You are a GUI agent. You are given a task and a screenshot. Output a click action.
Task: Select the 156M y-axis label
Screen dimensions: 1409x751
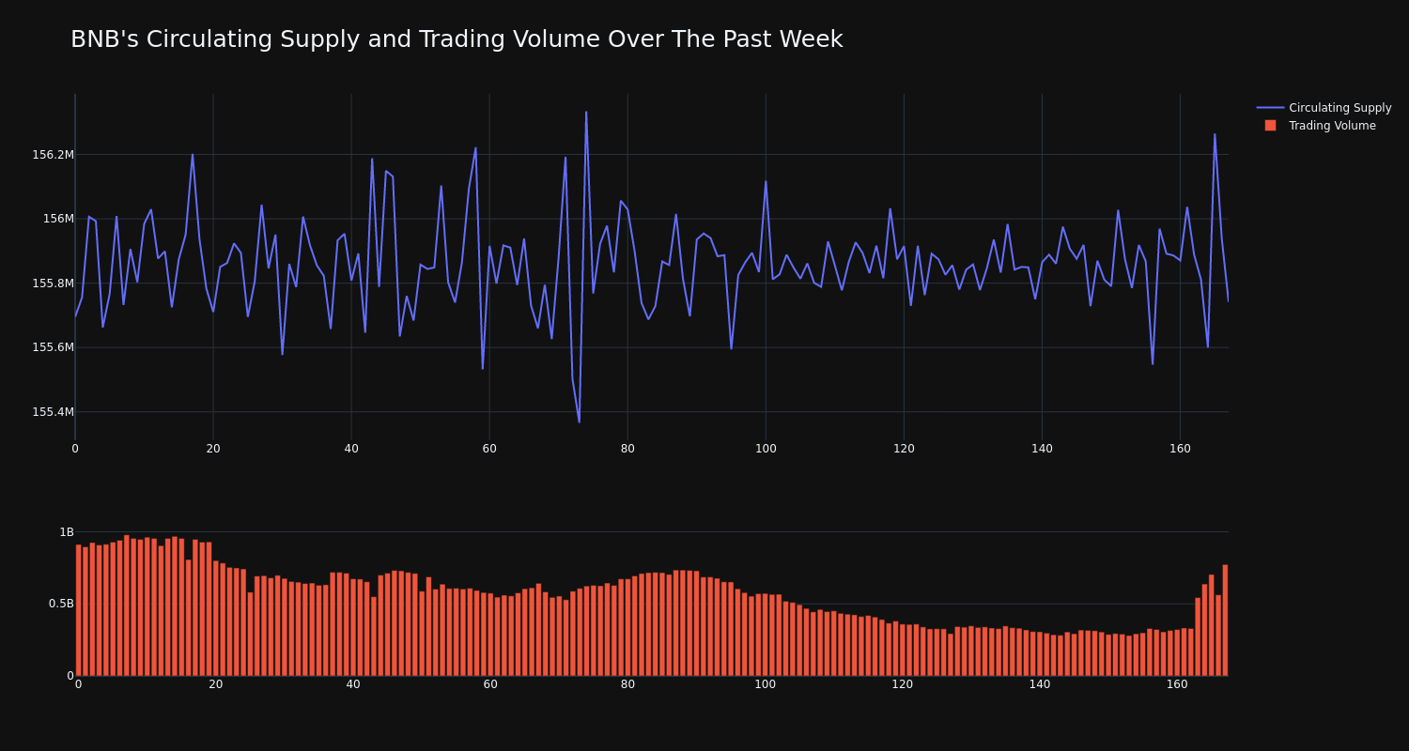(58, 219)
